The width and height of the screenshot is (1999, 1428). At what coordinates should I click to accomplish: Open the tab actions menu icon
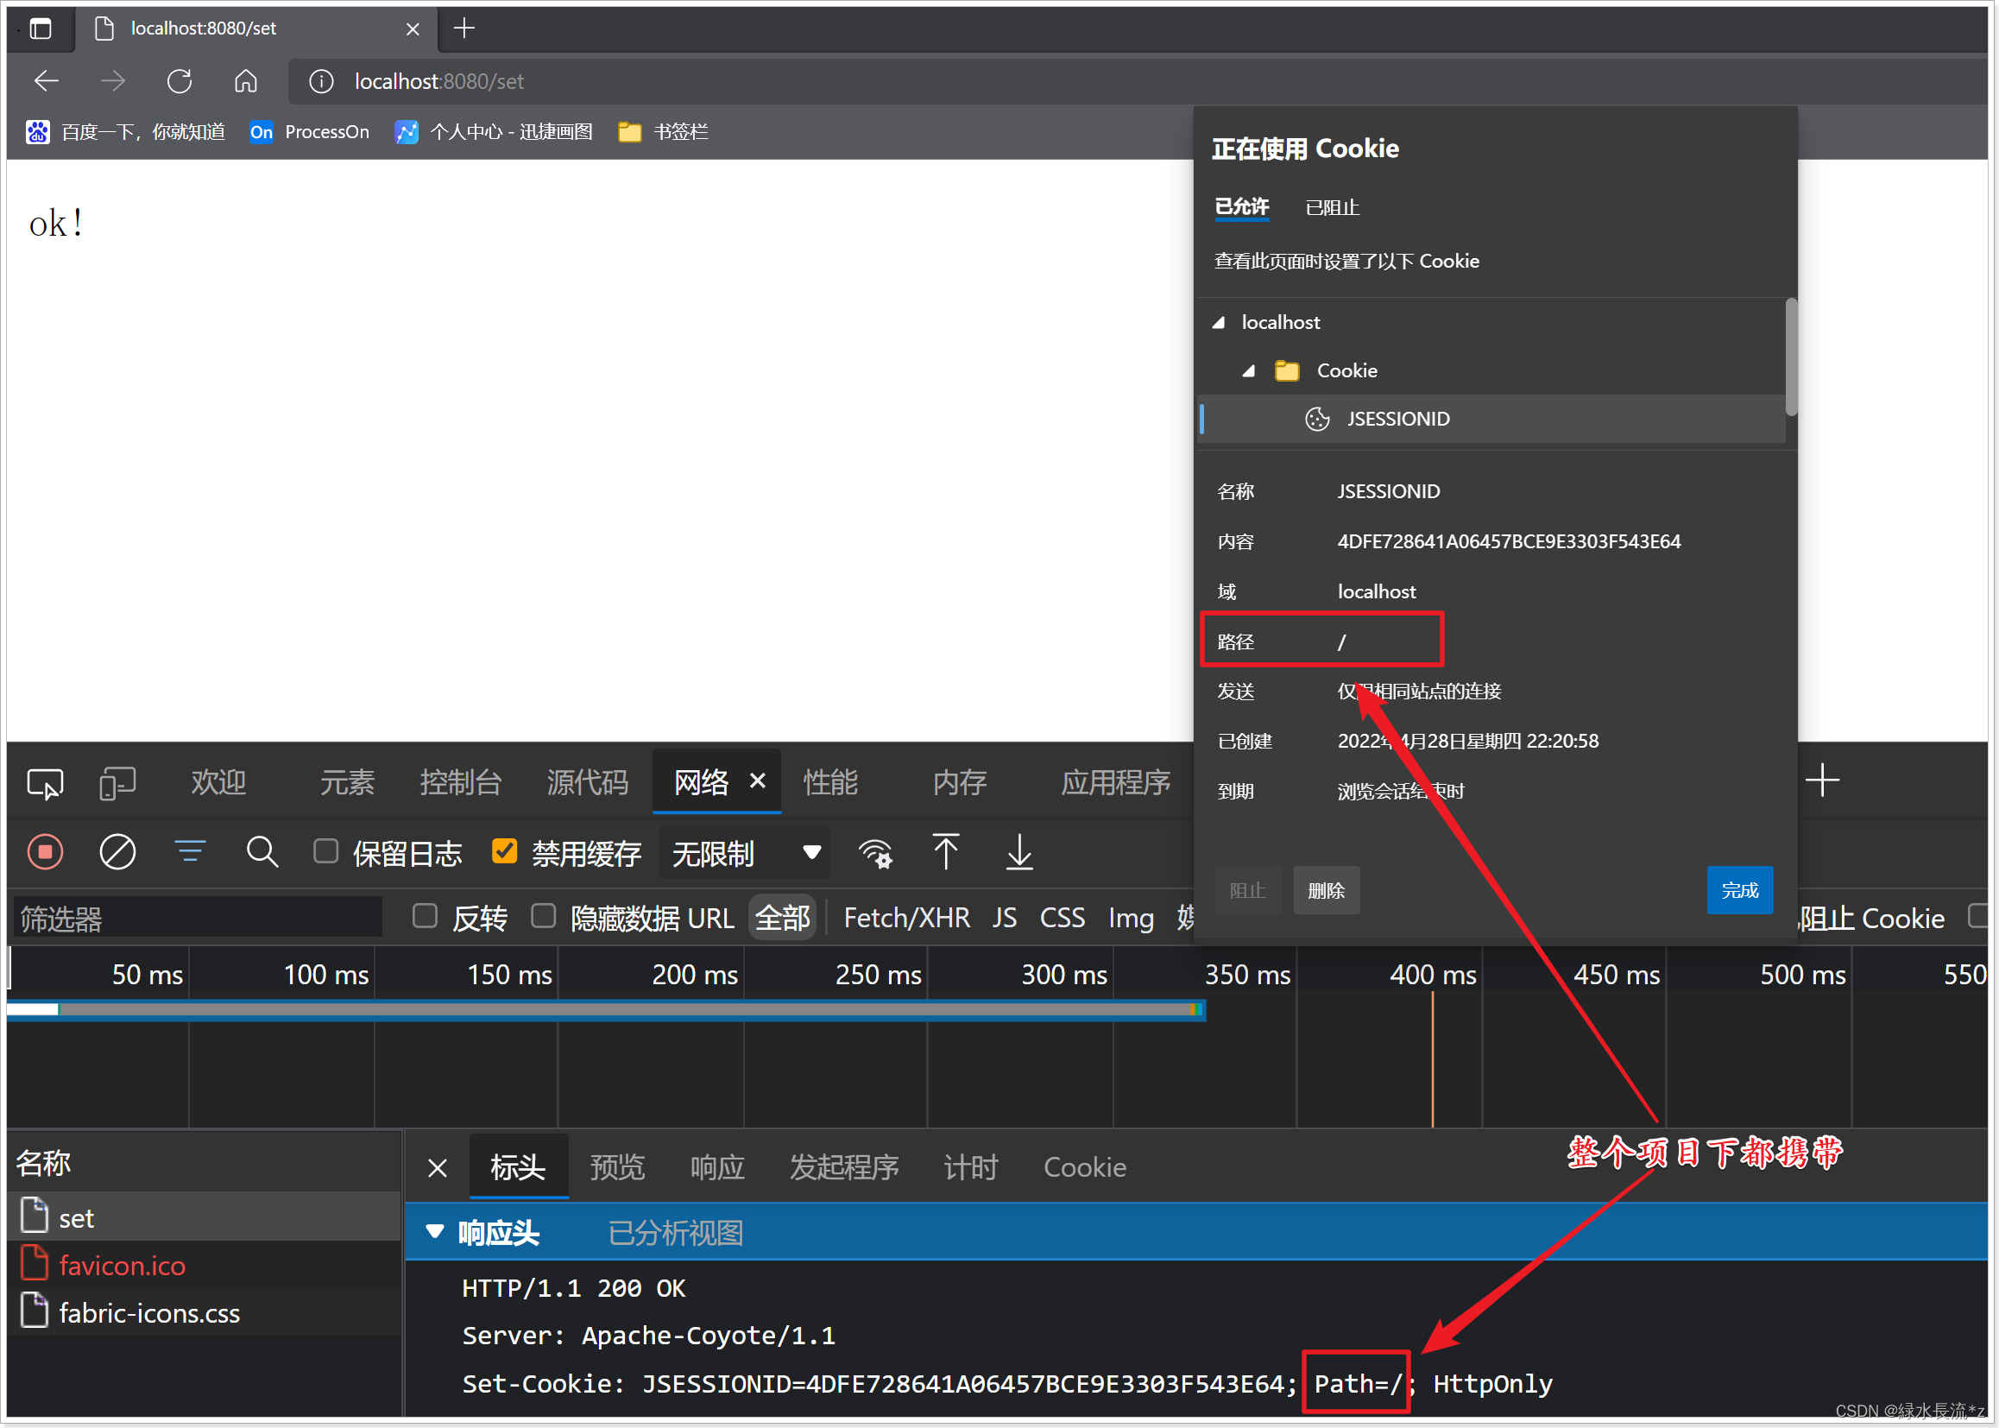pos(41,28)
